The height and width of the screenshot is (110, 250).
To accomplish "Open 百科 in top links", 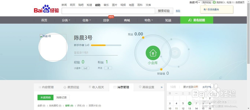I will point(140,5).
